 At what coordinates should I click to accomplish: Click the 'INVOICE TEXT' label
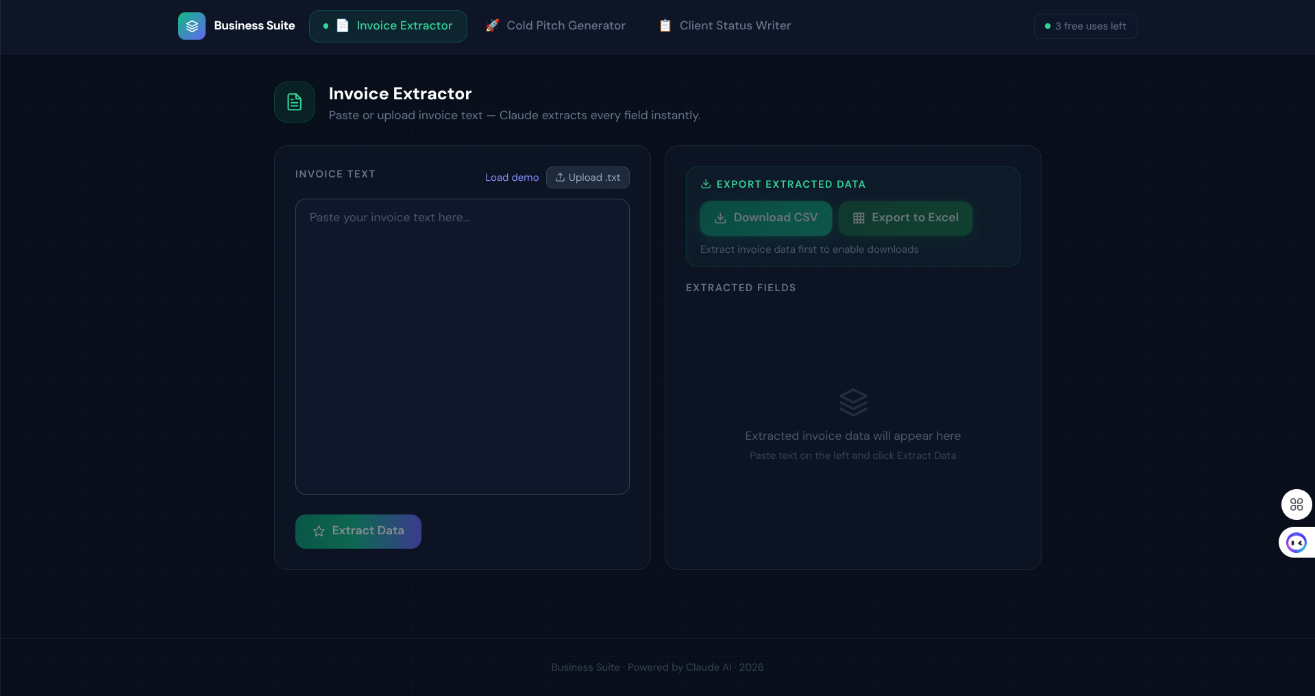[x=335, y=174]
